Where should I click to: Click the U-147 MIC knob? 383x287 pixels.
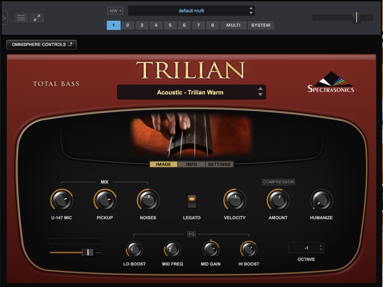[x=62, y=200]
